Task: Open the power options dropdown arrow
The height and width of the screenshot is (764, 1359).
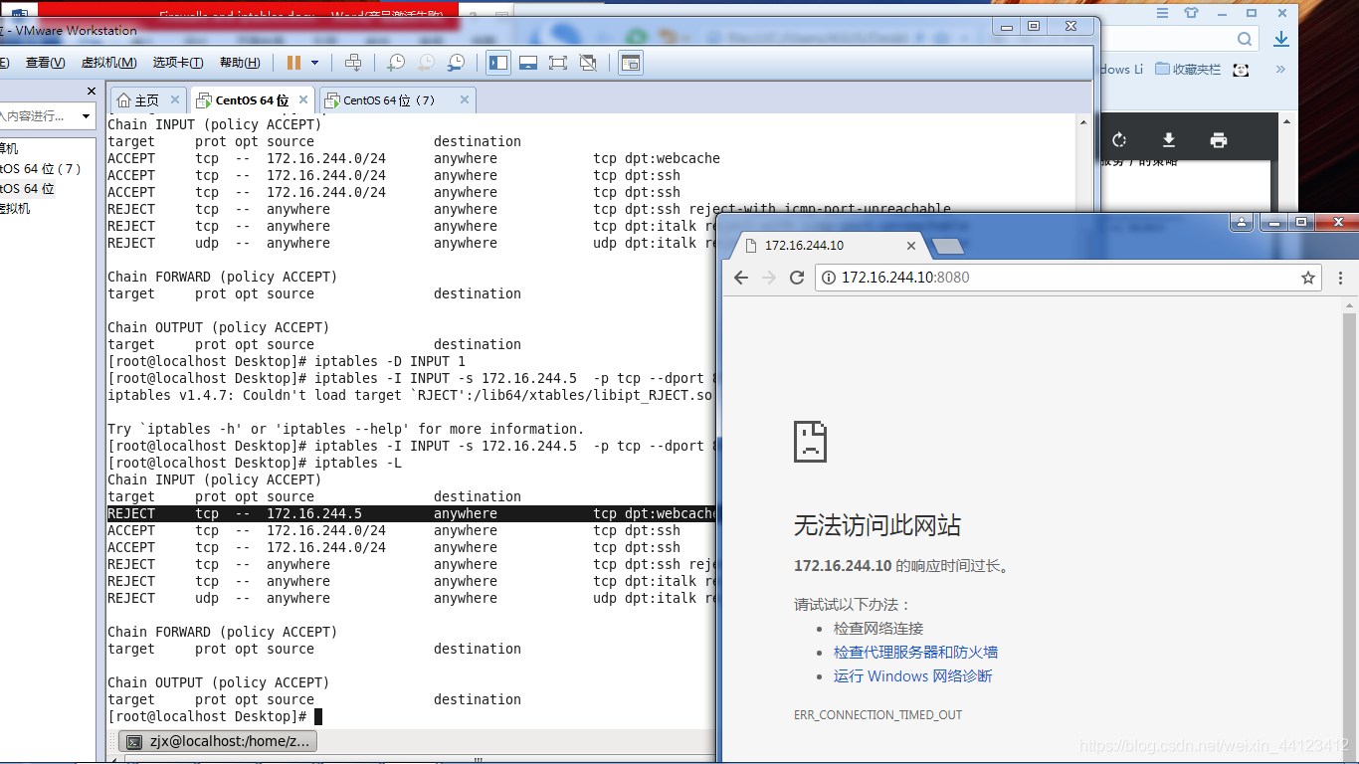Action: pos(315,63)
